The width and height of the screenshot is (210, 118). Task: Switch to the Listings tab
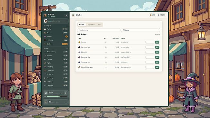[x=82, y=25]
